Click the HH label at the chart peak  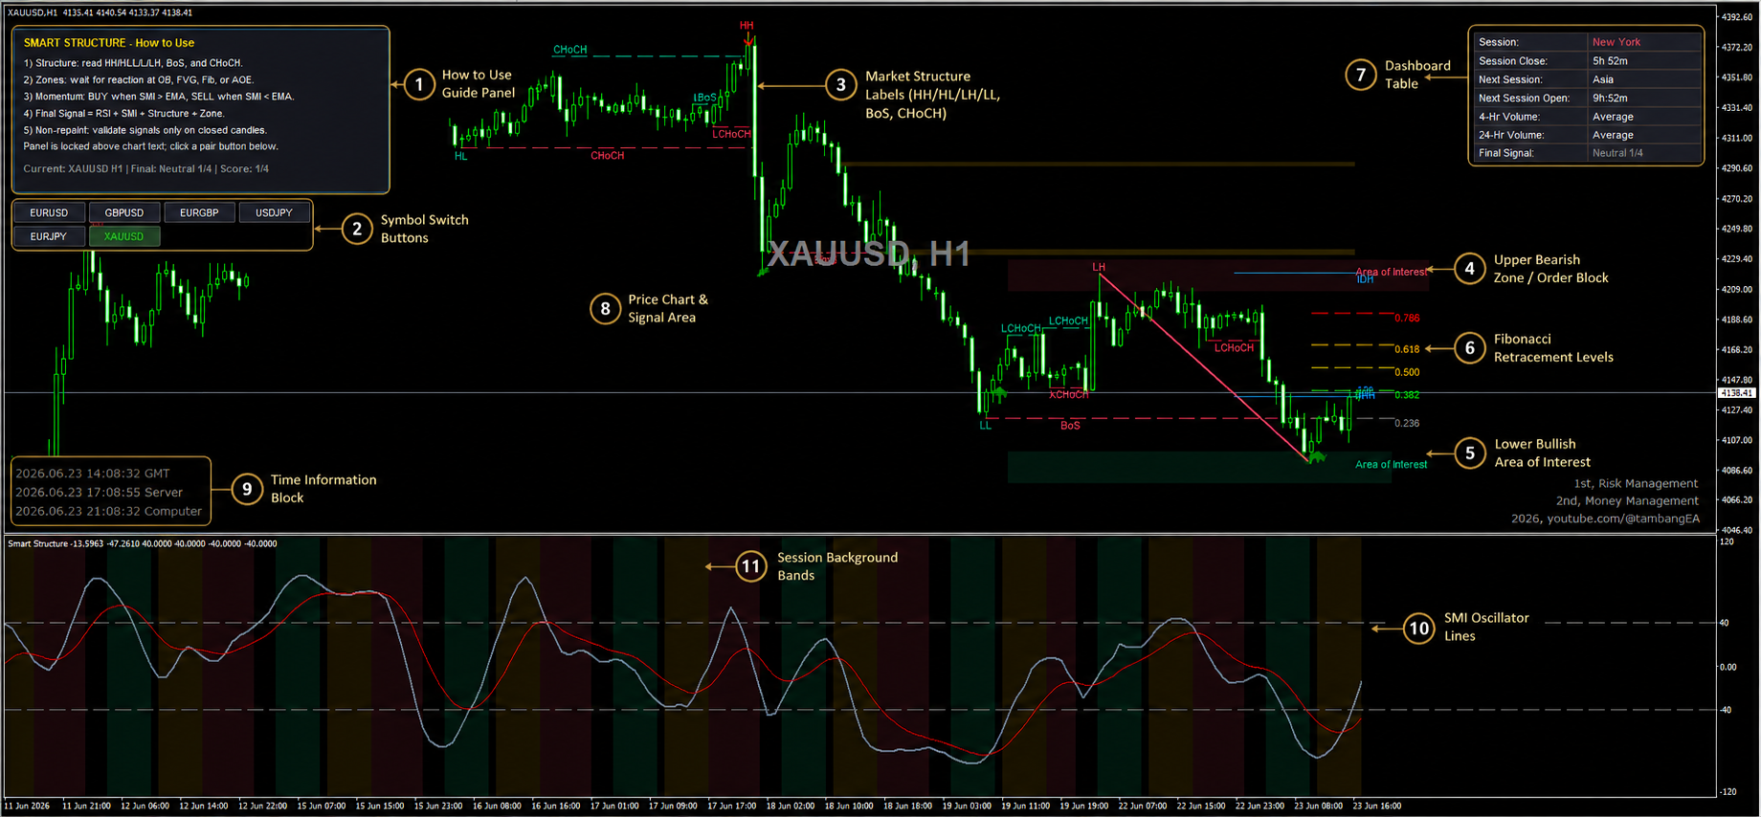[x=747, y=26]
